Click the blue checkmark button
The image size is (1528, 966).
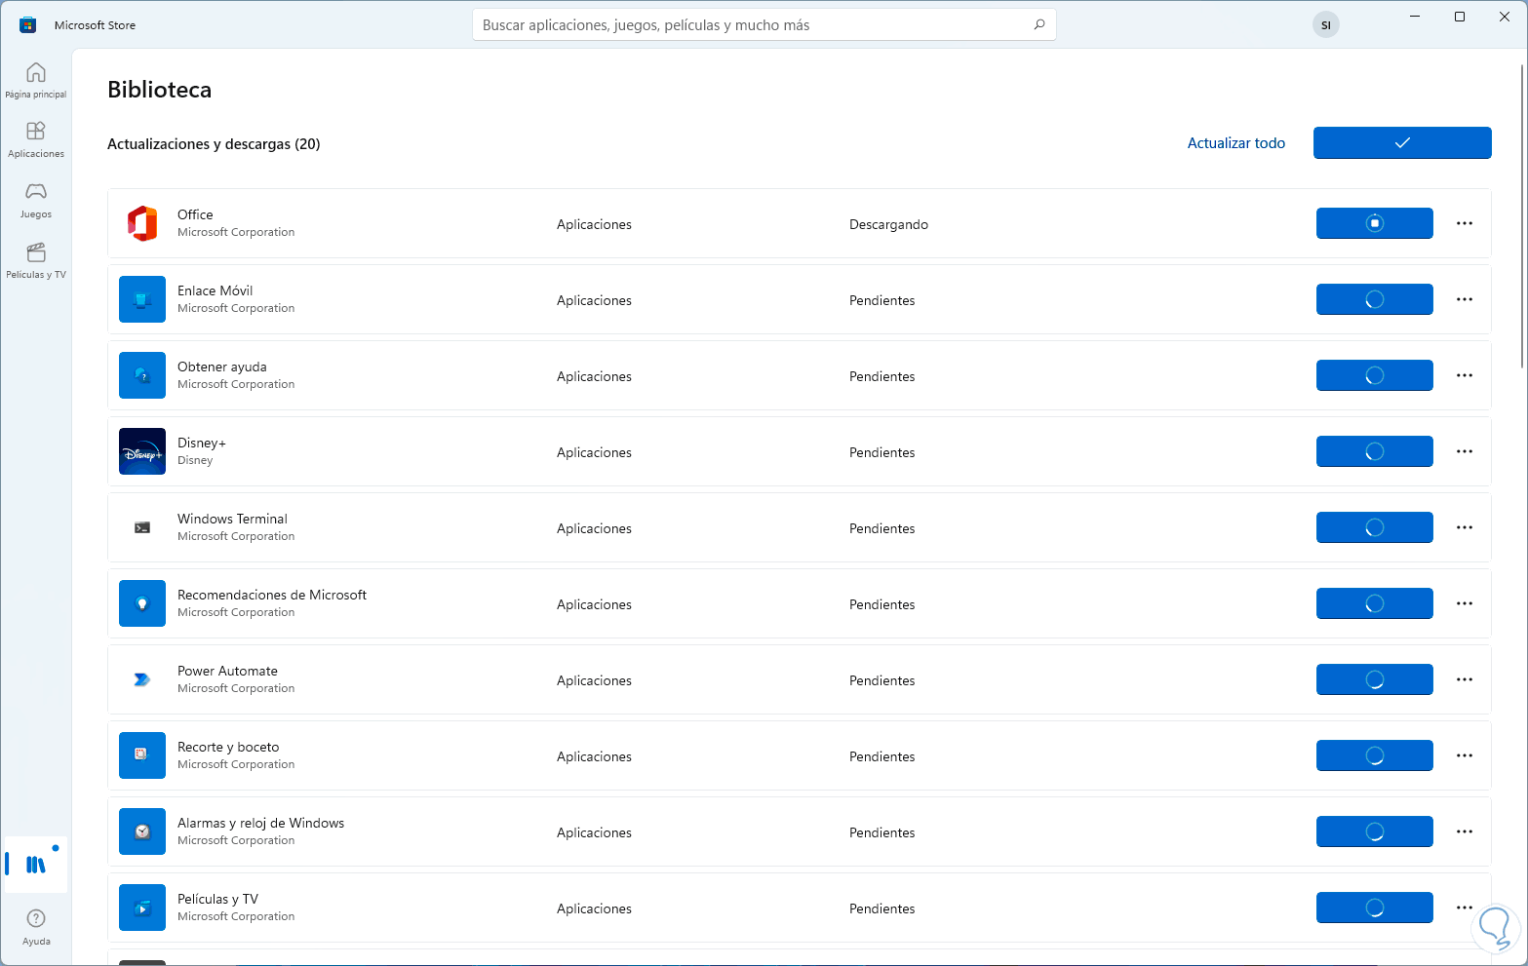point(1401,142)
